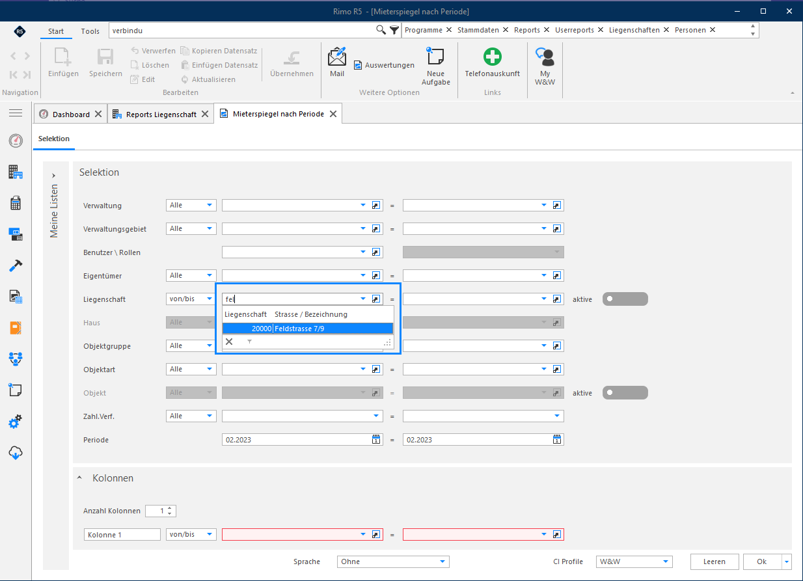803x581 pixels.
Task: Open Zahl.Verf. Alle mode dropdown
Action: click(x=191, y=416)
